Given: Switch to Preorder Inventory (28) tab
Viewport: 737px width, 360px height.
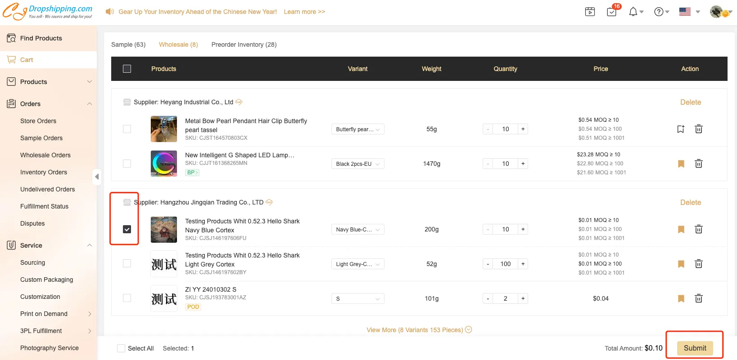Looking at the screenshot, I should point(244,44).
